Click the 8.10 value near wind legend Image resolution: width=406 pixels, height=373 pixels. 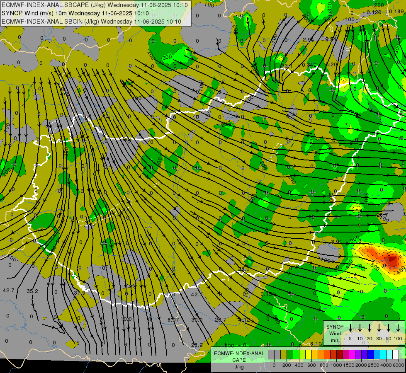point(316,344)
